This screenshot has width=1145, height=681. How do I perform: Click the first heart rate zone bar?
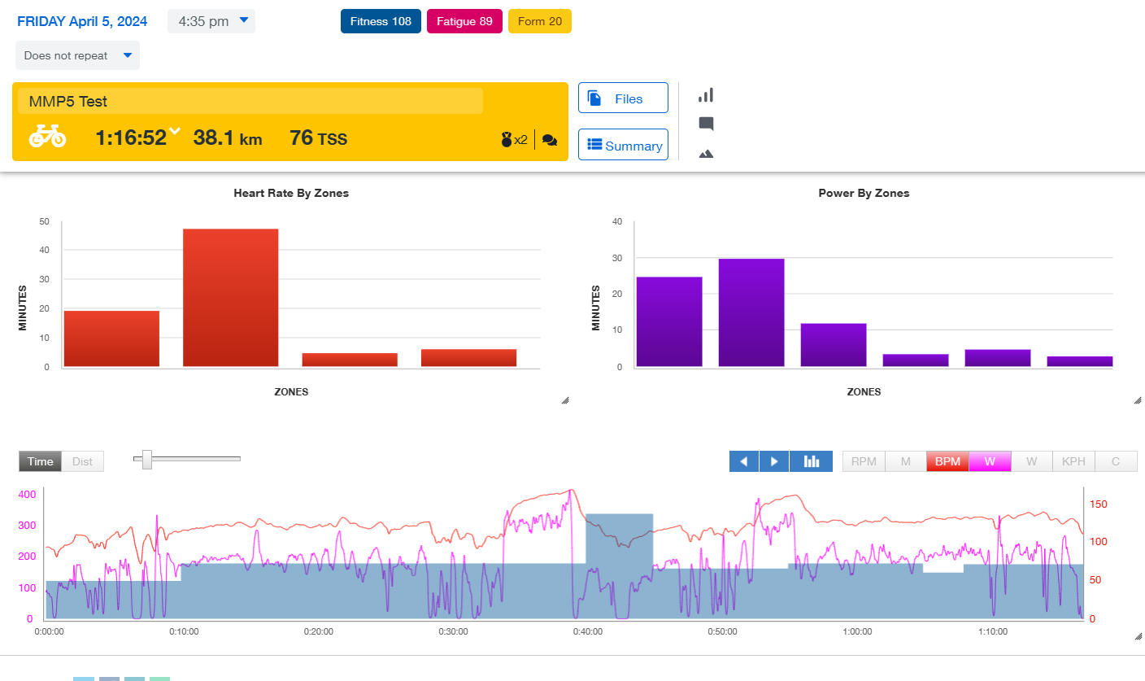point(111,338)
